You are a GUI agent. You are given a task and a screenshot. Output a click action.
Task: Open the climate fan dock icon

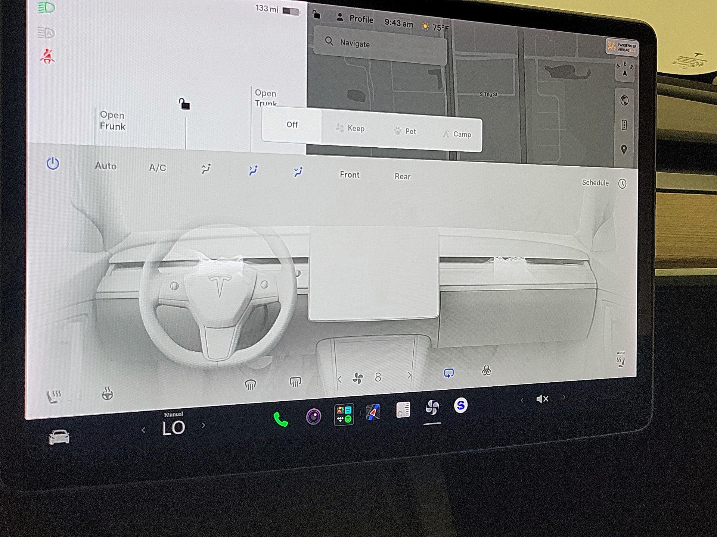pos(432,407)
